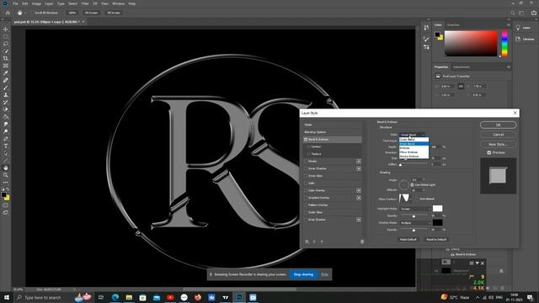Open the Libraries panel icon
539x303 pixels.
point(518,39)
